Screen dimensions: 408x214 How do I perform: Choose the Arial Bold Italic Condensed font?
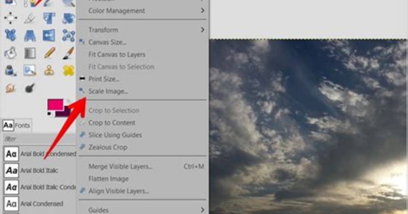[40, 187]
